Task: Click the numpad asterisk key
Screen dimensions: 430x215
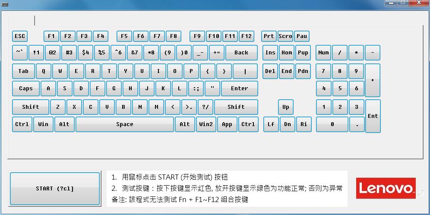Action: [356, 53]
